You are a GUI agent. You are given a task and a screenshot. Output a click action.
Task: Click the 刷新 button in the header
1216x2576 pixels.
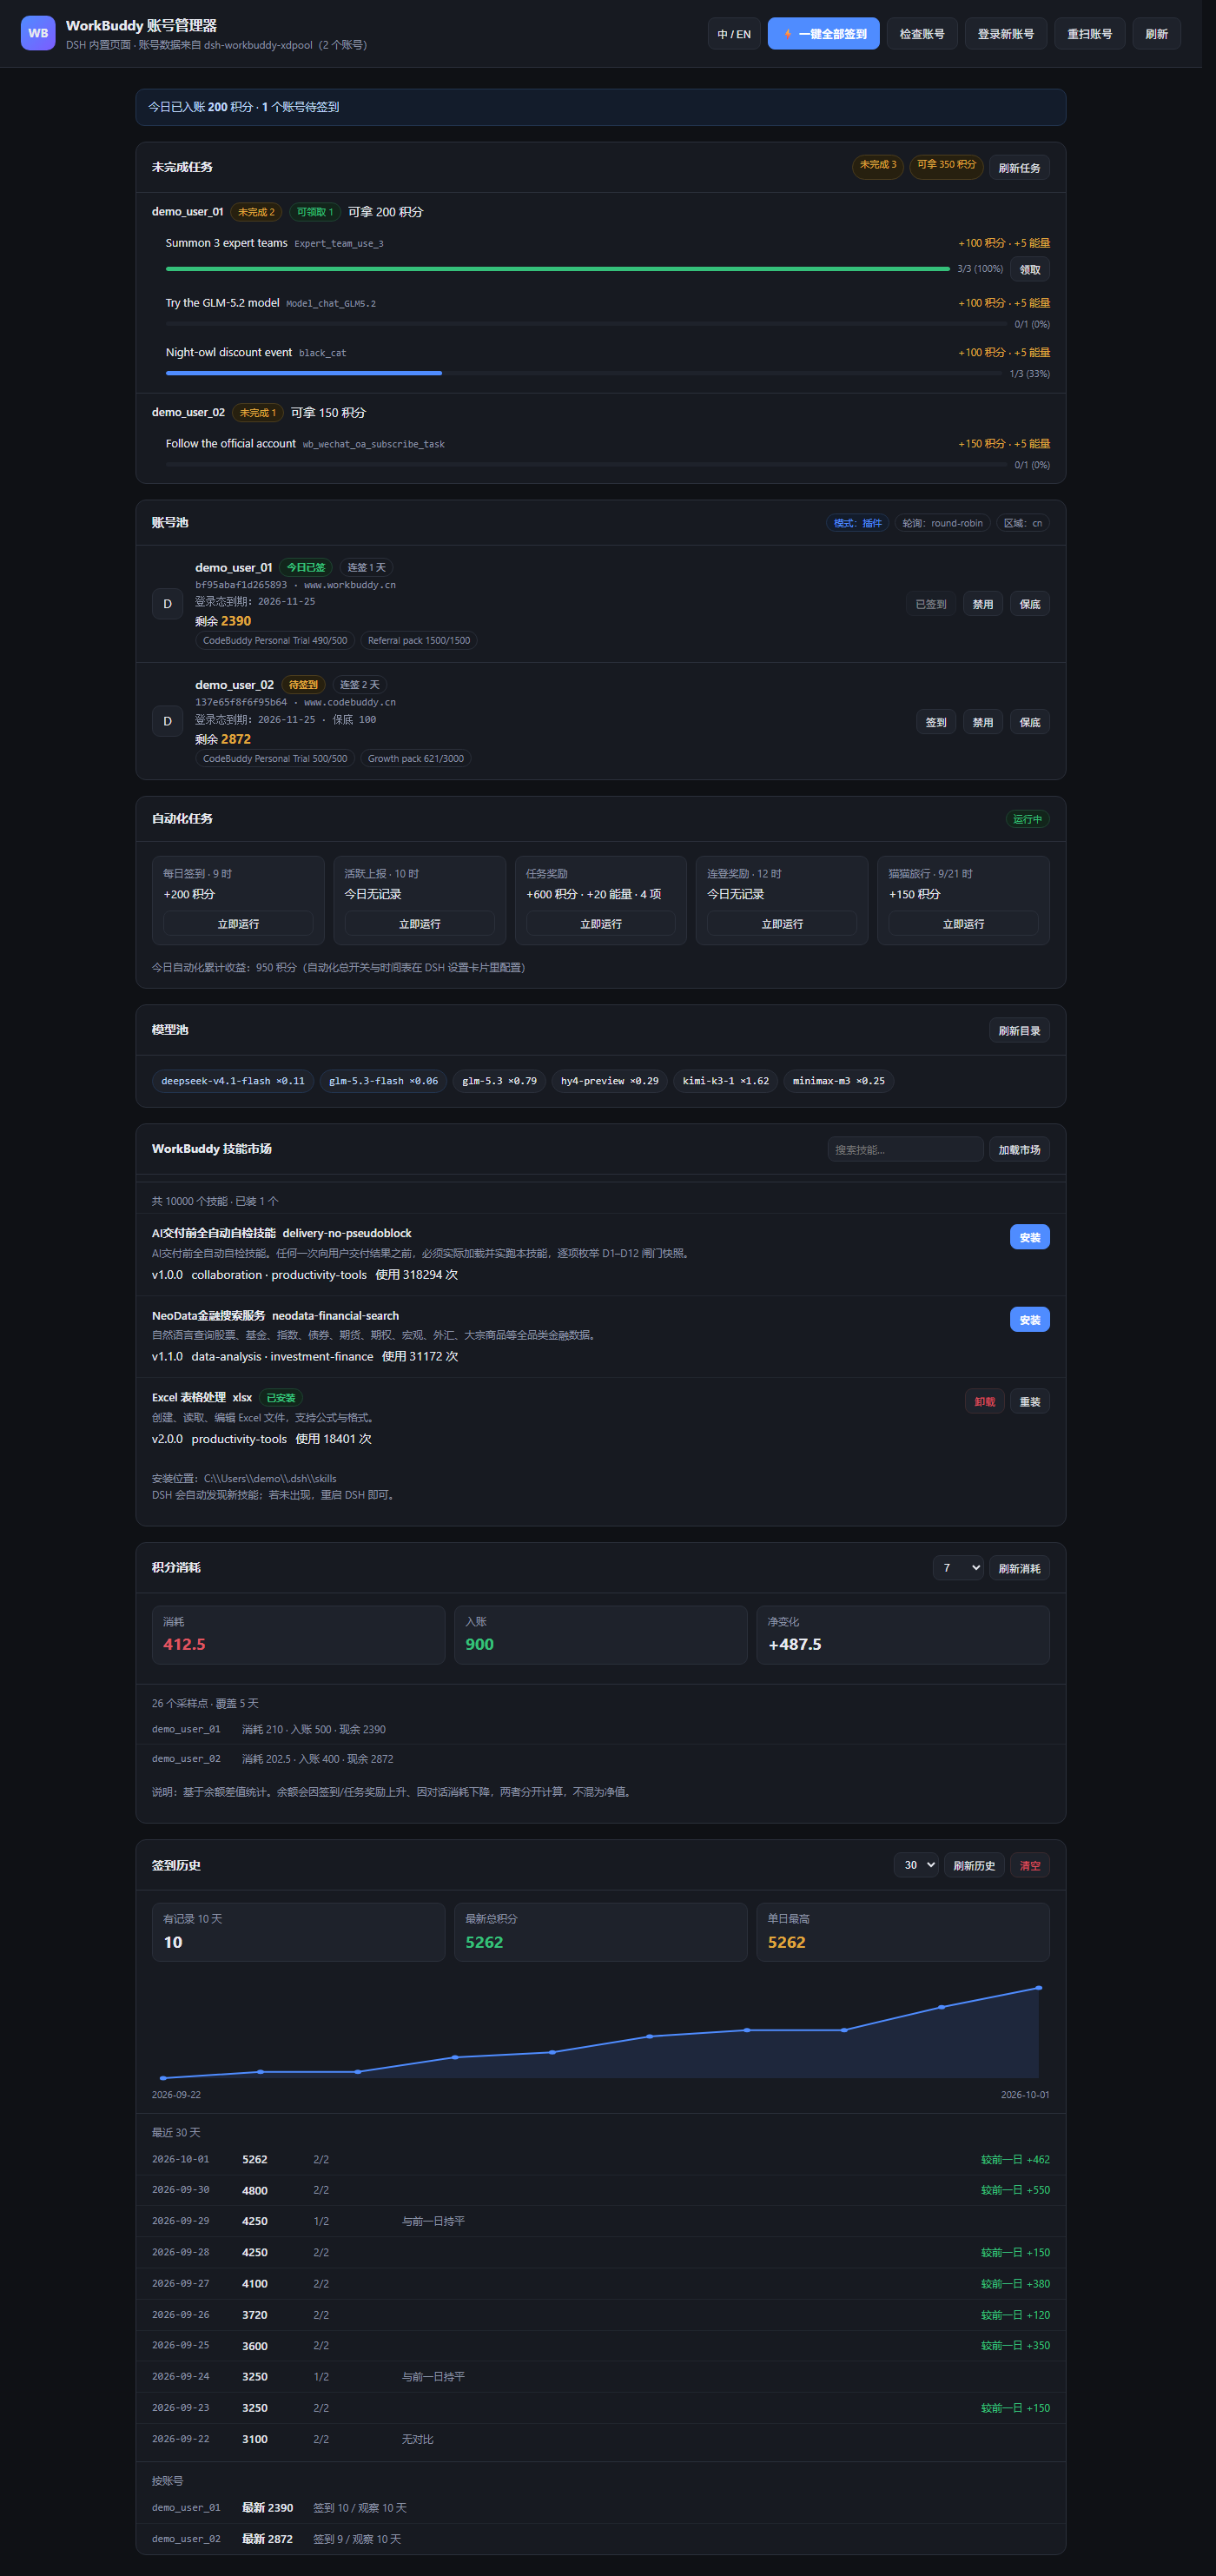(x=1157, y=34)
